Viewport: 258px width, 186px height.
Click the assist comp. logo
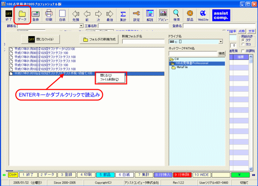221,15
